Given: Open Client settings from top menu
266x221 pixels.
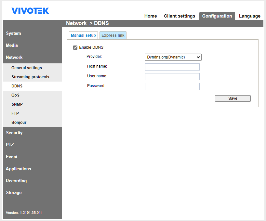Looking at the screenshot, I should point(180,16).
